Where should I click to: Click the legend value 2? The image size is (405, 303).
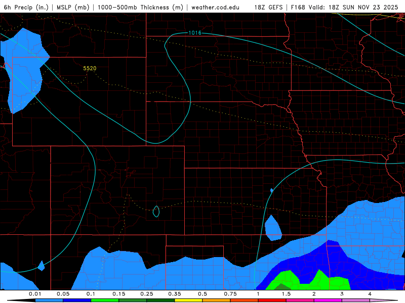coord(314,294)
